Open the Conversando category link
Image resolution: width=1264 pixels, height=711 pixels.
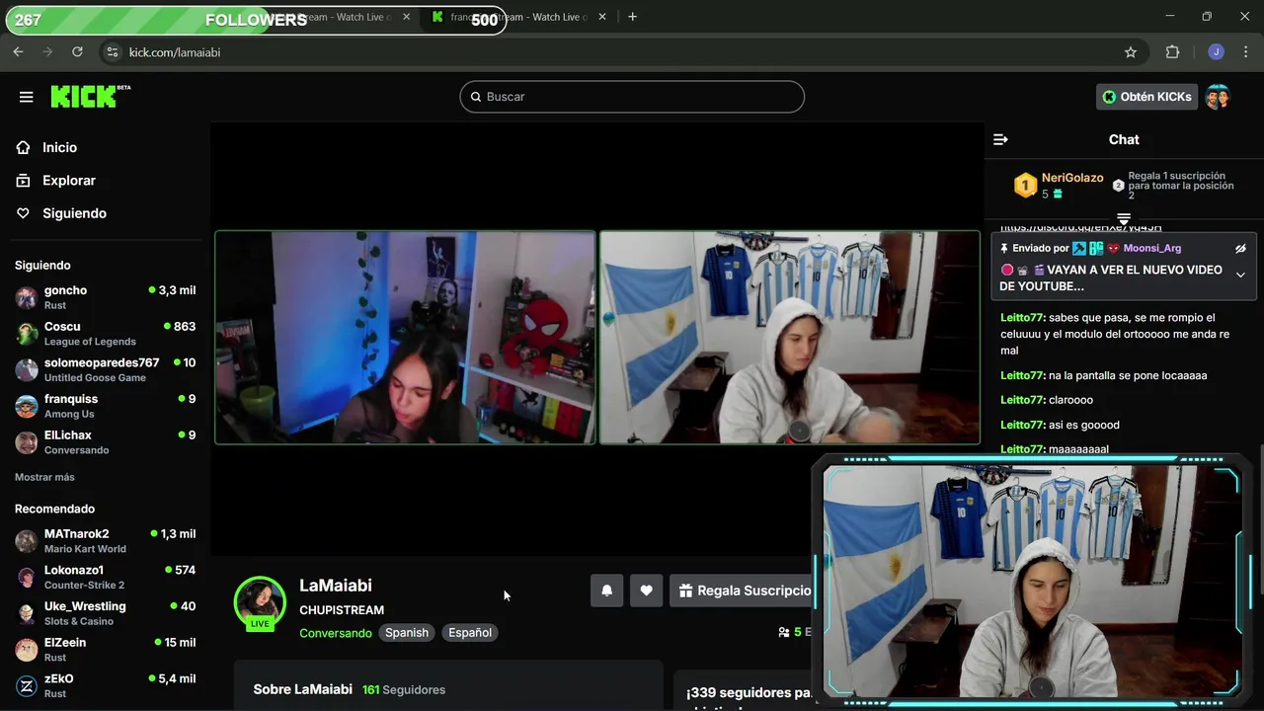click(x=336, y=633)
